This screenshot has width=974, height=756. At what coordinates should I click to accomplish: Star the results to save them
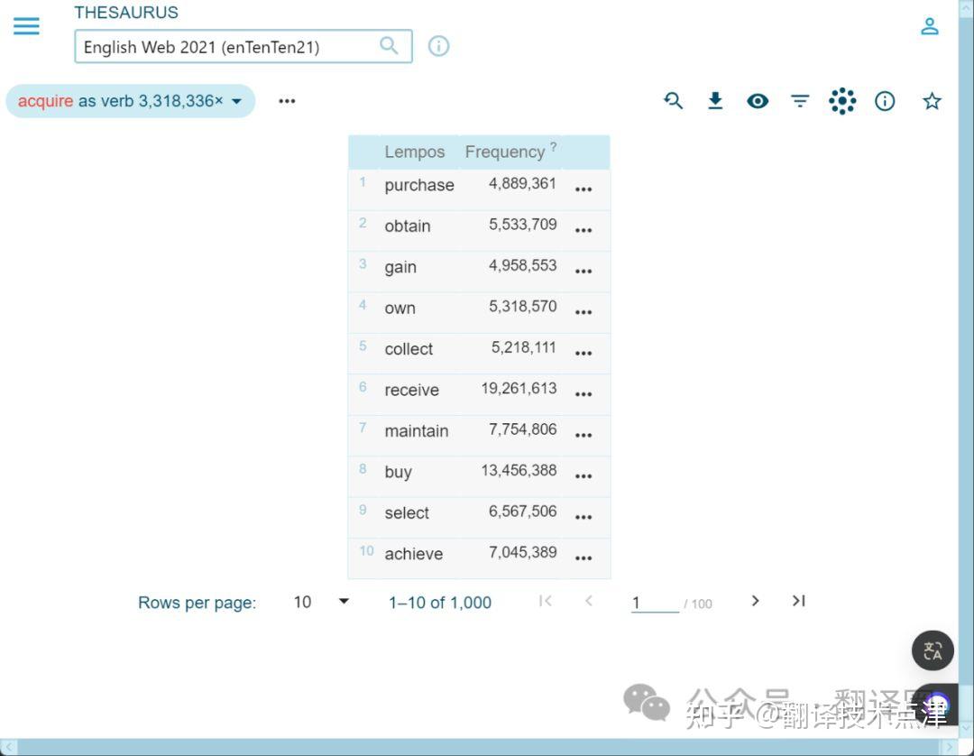pos(932,101)
